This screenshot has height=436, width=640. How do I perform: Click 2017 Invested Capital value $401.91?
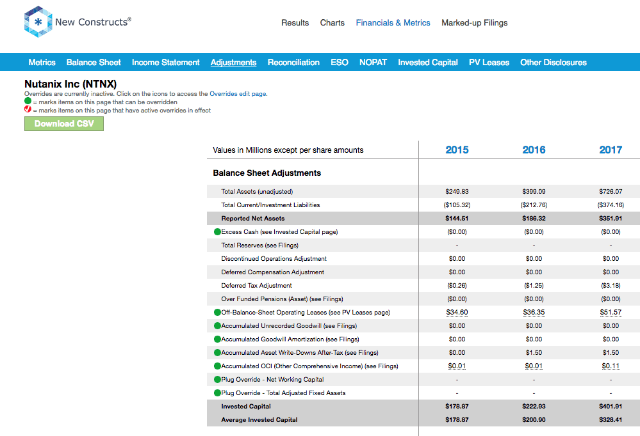611,407
